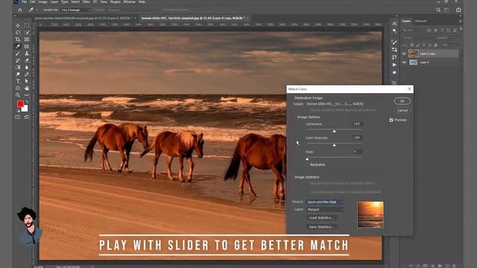Open the Filter menu
This screenshot has height=268, width=477.
pos(86,1)
